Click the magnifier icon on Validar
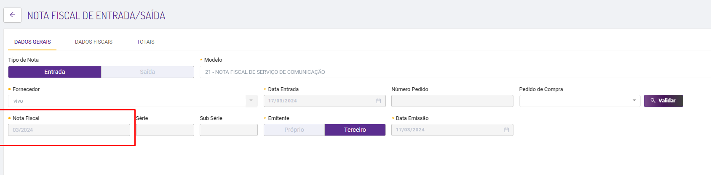This screenshot has height=175, width=711. tap(653, 101)
